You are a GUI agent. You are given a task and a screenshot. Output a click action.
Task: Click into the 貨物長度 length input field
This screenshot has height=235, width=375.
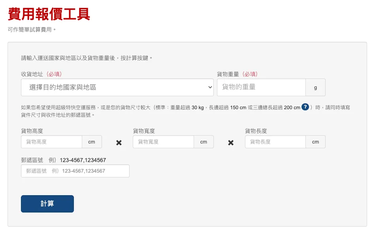(275, 142)
